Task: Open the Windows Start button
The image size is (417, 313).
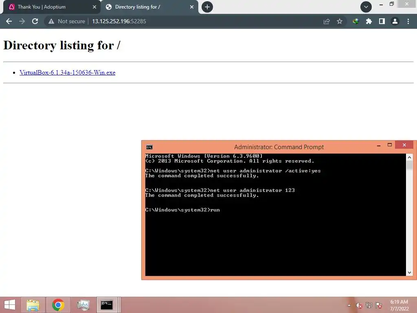Action: click(10, 305)
